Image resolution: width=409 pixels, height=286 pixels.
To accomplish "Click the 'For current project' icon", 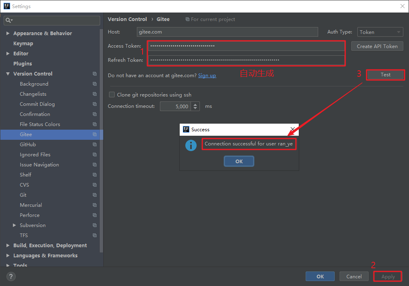I will [187, 19].
